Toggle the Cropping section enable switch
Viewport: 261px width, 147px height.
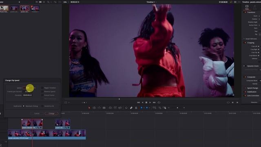pyautogui.click(x=245, y=42)
